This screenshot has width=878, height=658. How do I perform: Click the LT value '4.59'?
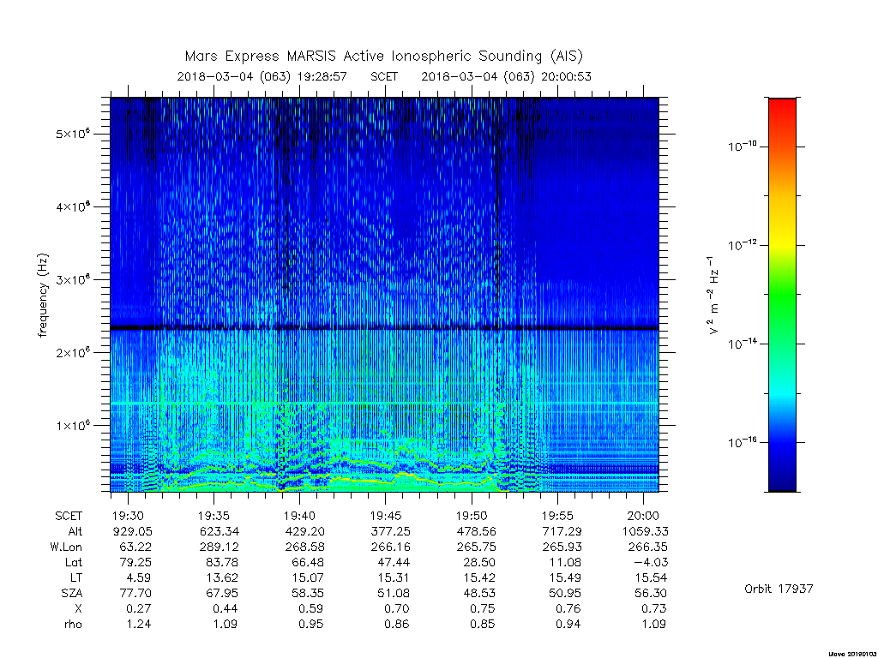(139, 577)
